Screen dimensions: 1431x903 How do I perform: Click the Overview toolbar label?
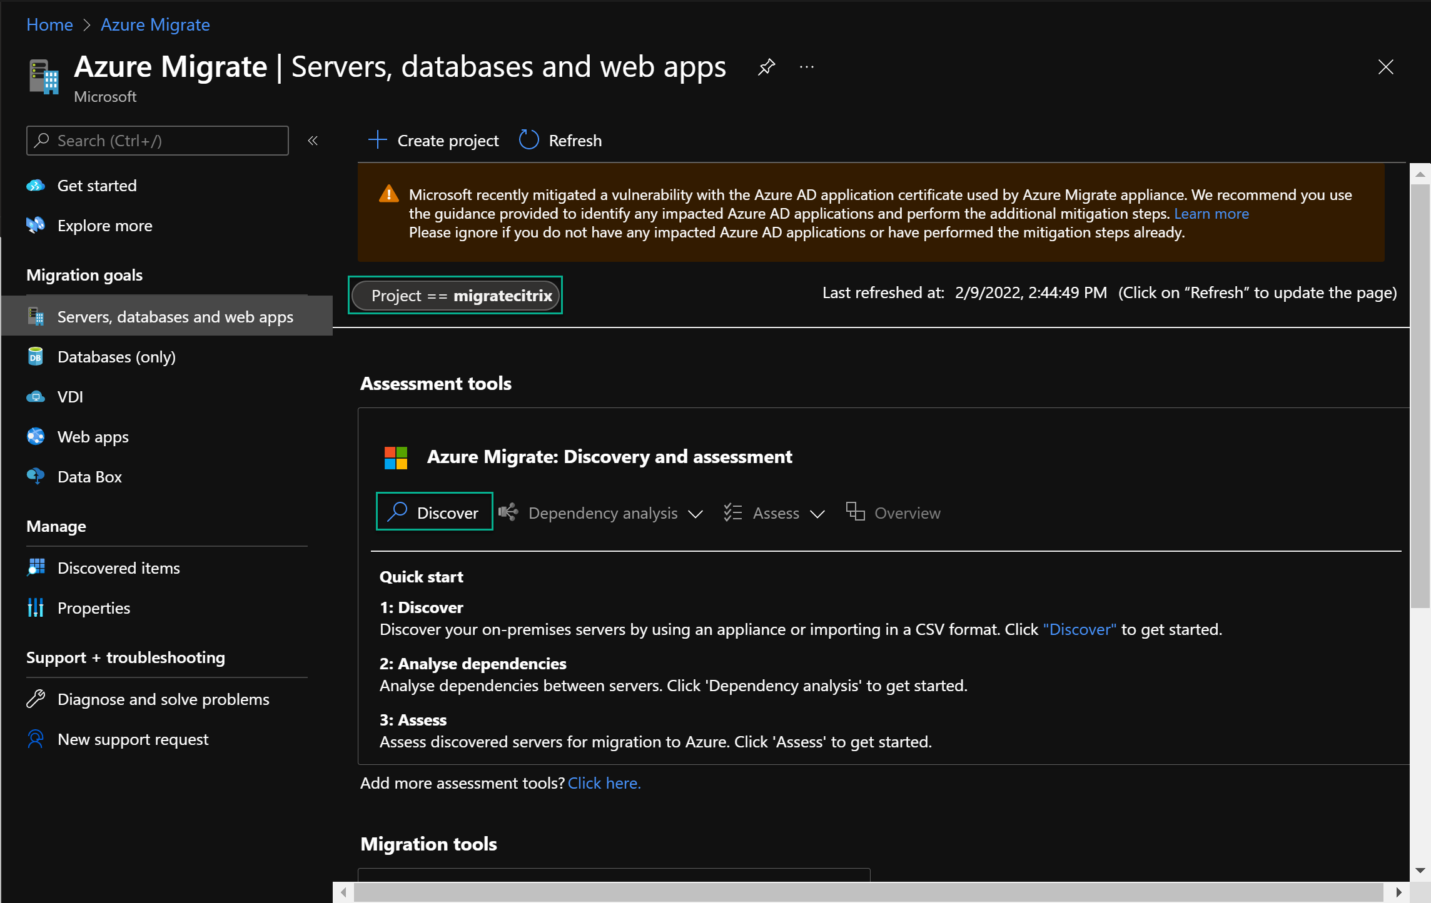tap(907, 513)
